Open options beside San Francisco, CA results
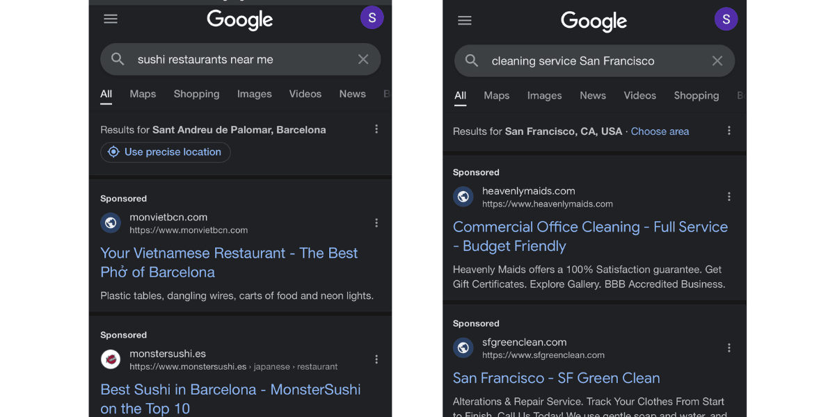This screenshot has height=417, width=835. 729,131
